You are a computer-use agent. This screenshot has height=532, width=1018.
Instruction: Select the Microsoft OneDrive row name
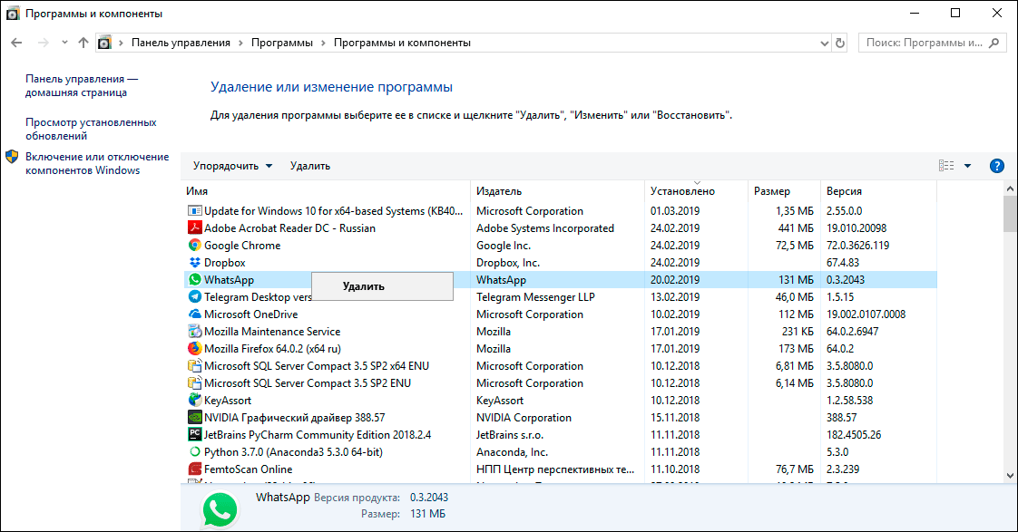(x=250, y=314)
